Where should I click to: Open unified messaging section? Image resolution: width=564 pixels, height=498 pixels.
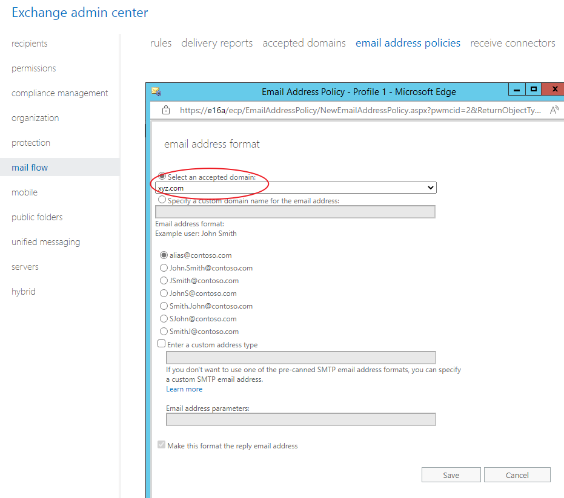coord(45,242)
